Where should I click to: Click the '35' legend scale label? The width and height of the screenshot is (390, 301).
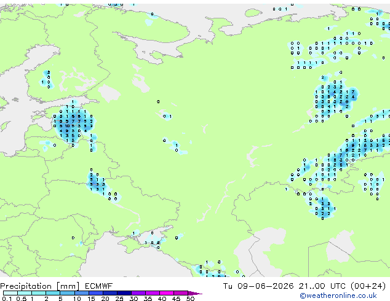[x=148, y=299]
